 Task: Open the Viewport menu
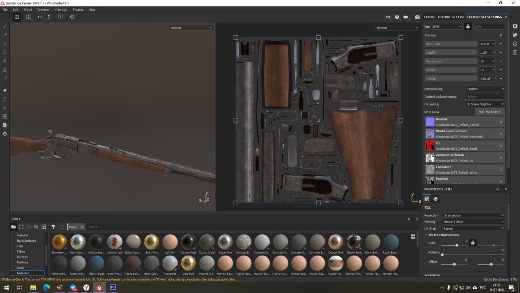point(61,9)
